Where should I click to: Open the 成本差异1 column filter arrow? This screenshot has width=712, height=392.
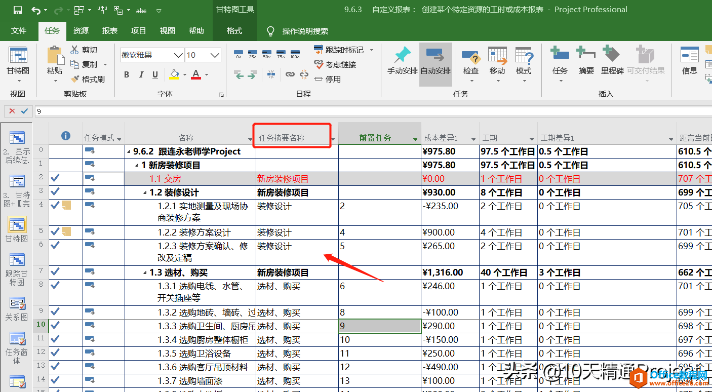(474, 139)
